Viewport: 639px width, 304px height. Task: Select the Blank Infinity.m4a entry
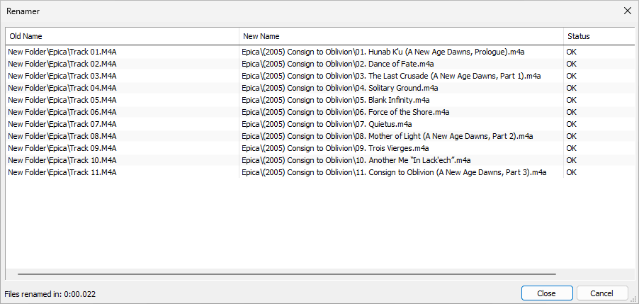336,100
